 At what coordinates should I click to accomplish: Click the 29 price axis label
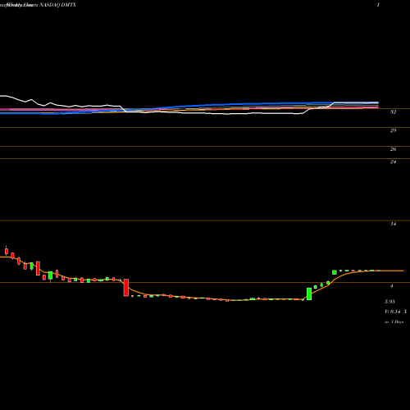pos(393,130)
